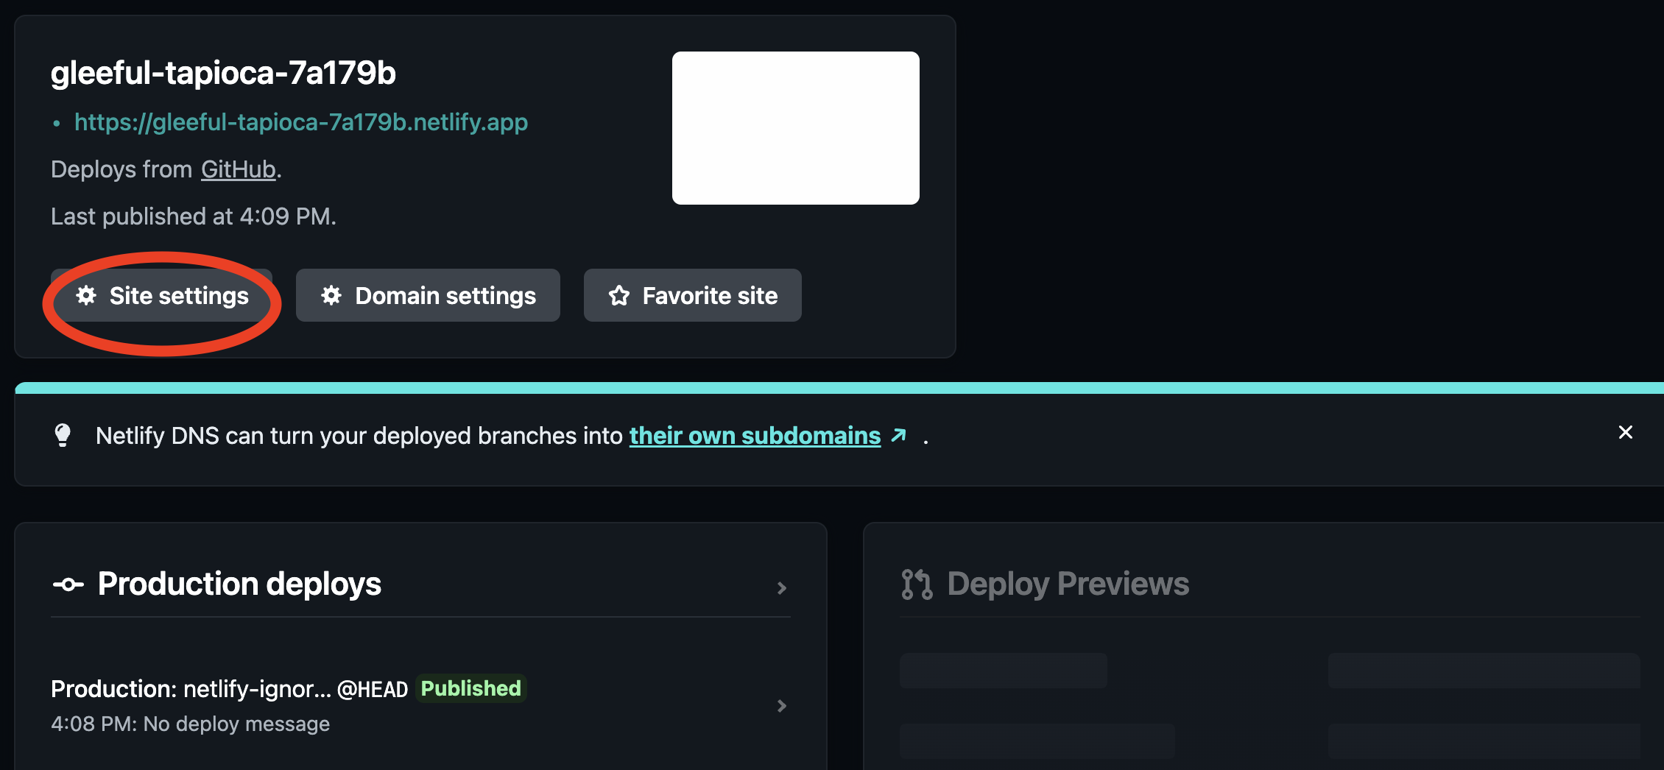Click the gear icon in Site settings

pyautogui.click(x=86, y=295)
